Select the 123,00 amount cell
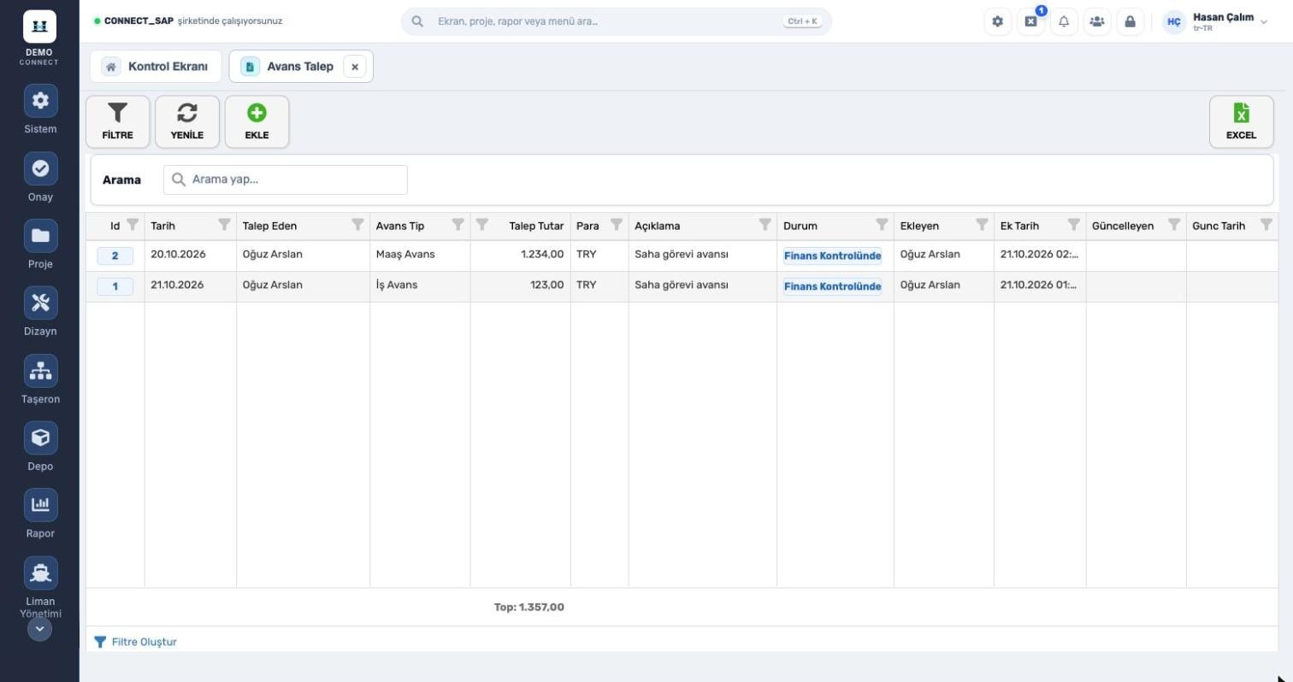This screenshot has width=1293, height=682. (521, 286)
